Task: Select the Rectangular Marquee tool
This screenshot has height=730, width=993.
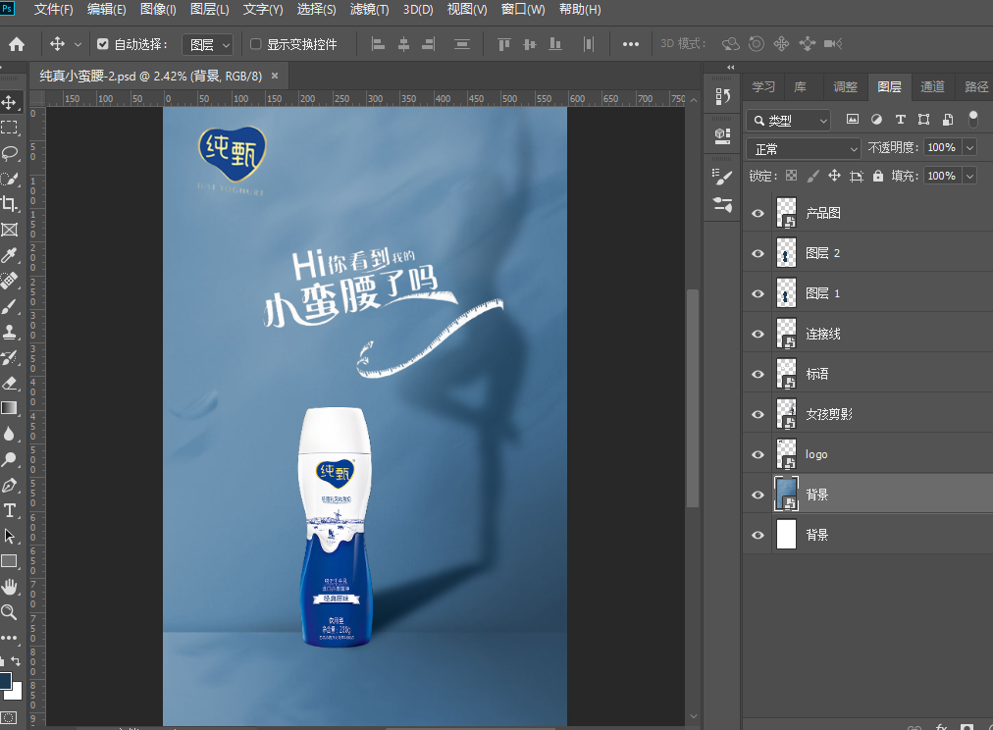Action: tap(10, 128)
